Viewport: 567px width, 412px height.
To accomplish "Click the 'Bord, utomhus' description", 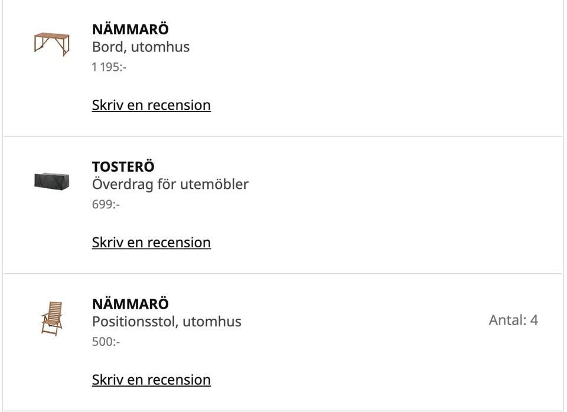I will [x=141, y=47].
